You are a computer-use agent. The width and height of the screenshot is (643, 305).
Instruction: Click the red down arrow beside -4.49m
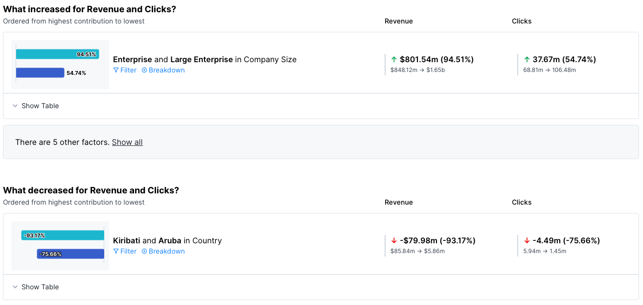click(x=527, y=240)
